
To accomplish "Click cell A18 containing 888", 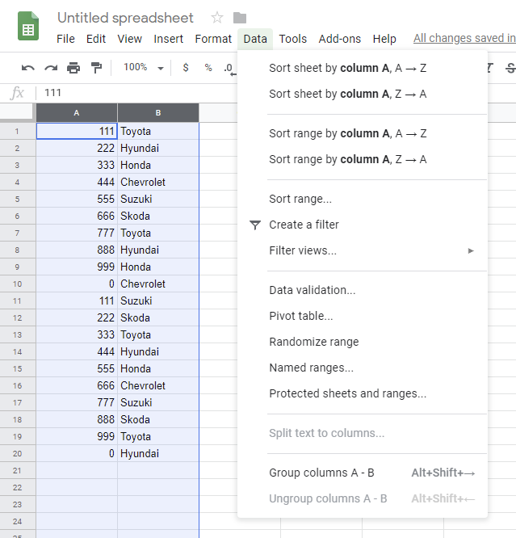I will (77, 419).
